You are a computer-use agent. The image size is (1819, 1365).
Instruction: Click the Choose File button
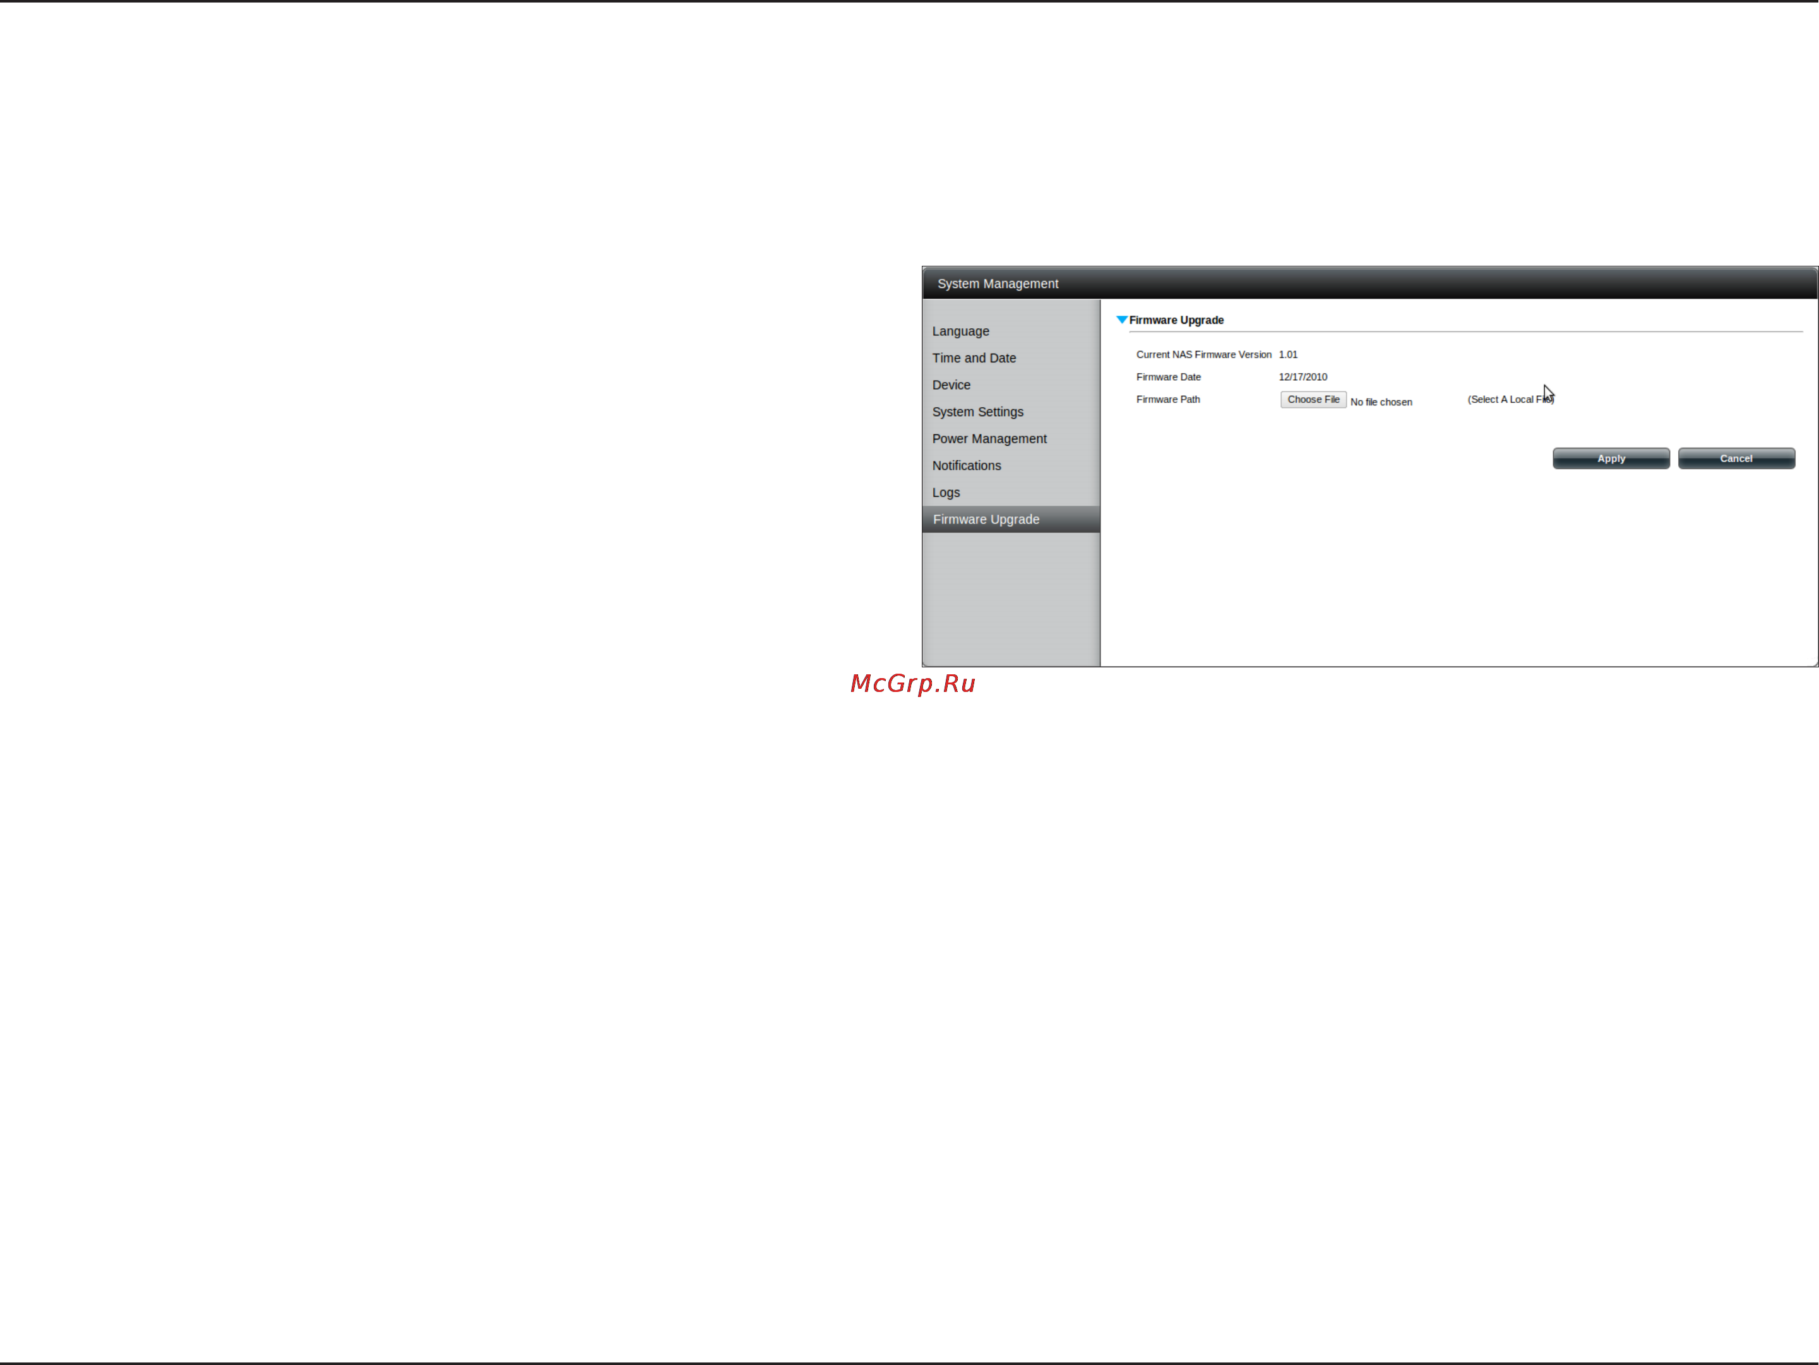1313,400
